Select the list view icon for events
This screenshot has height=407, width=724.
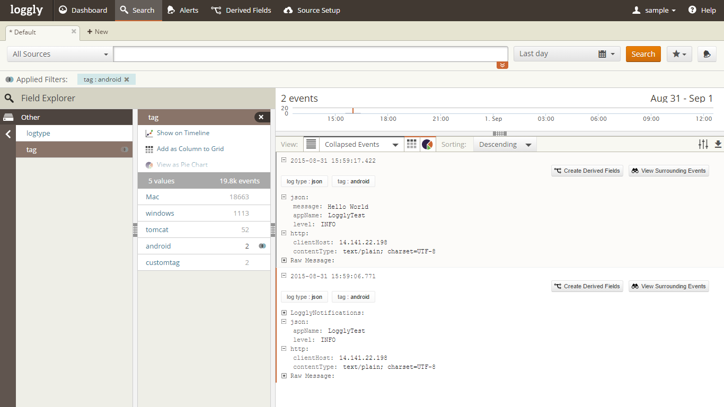pyautogui.click(x=311, y=144)
